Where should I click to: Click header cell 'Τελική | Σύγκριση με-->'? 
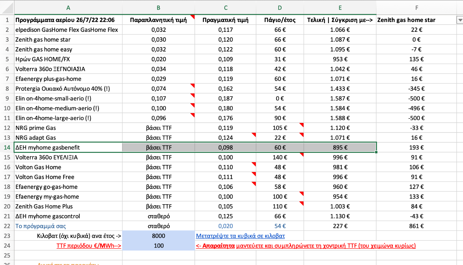(x=340, y=20)
